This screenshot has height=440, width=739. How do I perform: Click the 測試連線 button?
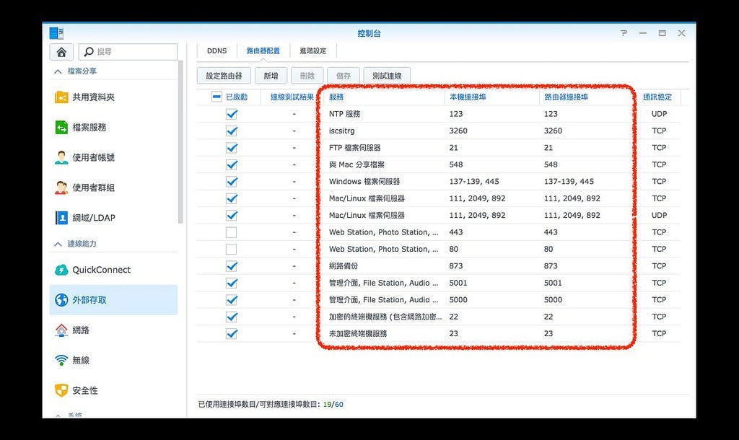387,76
